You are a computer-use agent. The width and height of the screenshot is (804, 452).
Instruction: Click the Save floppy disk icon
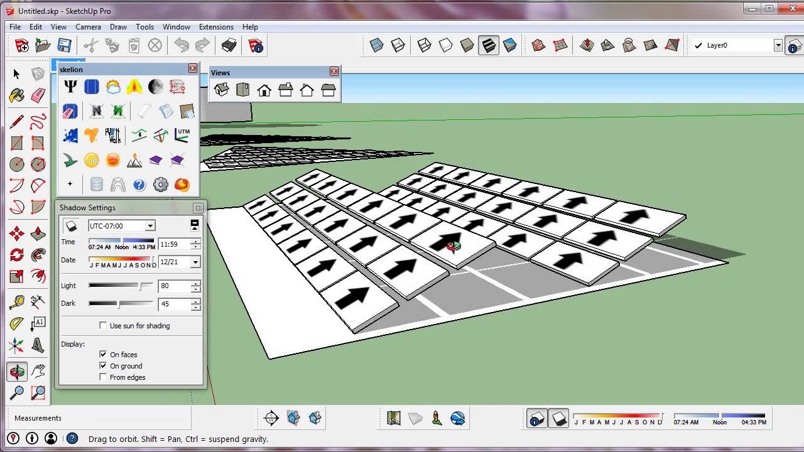[x=64, y=45]
